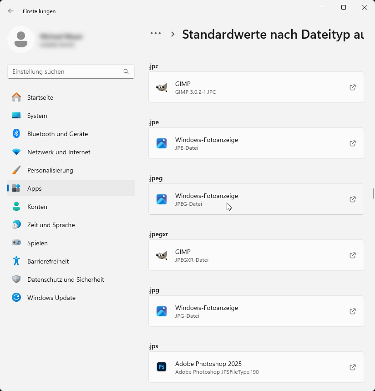Viewport: 375px width, 391px height.
Task: Click the external-link icon for .jpeg
Action: (x=353, y=199)
